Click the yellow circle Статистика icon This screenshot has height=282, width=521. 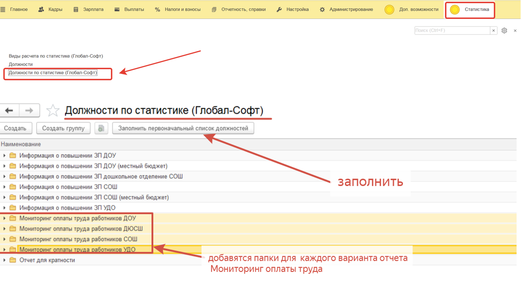(455, 10)
